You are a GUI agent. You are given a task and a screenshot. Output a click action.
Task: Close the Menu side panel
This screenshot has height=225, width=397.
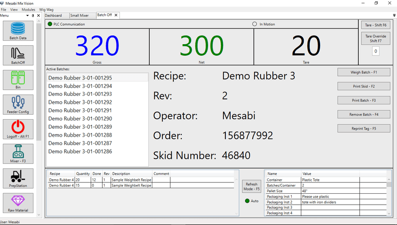click(x=39, y=16)
